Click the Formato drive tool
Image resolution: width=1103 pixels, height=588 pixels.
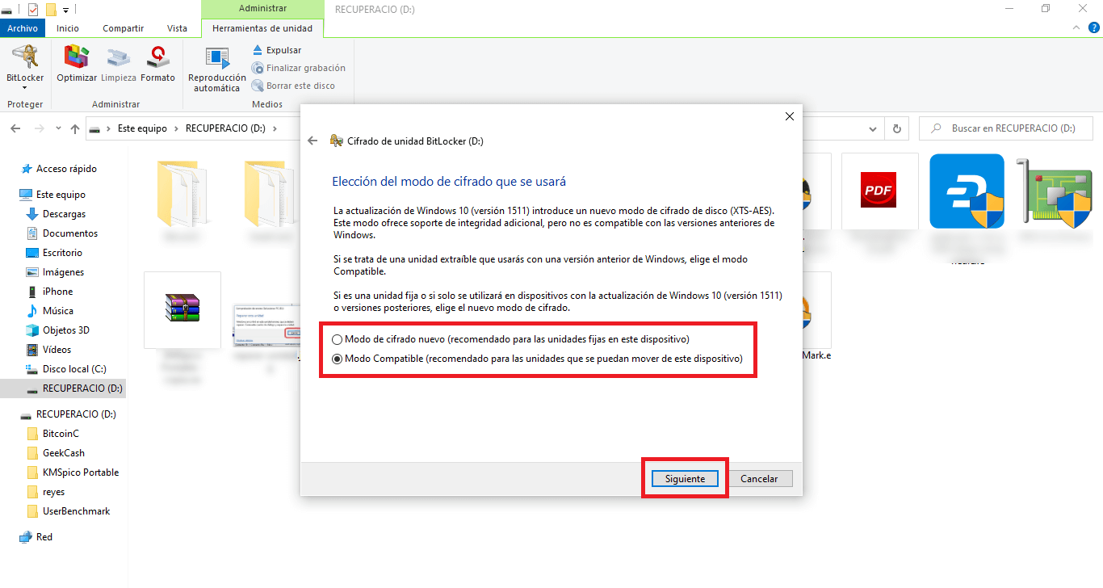tap(157, 64)
